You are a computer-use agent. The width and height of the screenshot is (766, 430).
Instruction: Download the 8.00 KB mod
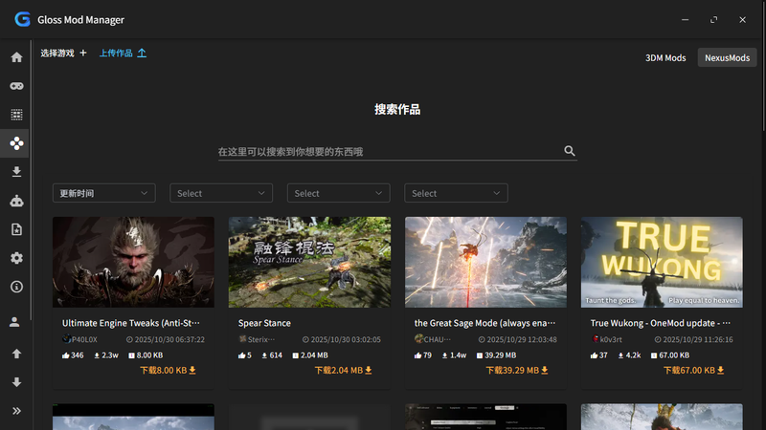click(x=169, y=370)
